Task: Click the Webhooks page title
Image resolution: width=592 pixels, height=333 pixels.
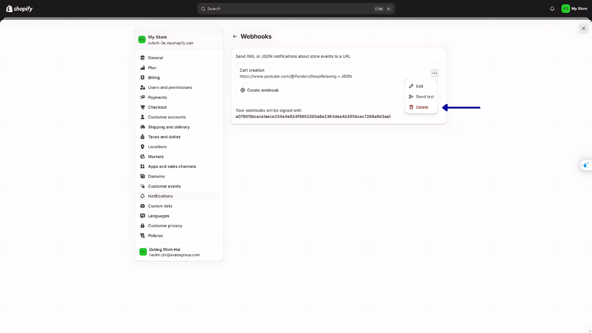Action: pyautogui.click(x=256, y=37)
